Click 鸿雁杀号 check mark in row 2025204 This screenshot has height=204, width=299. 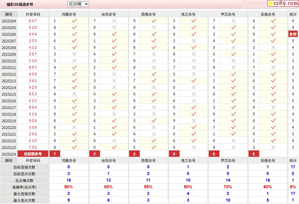coord(74,21)
